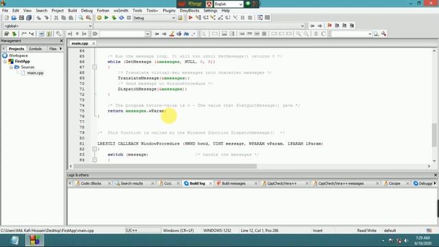This screenshot has width=439, height=247.
Task: Create a new file from the toolbar
Action: click(x=6, y=18)
